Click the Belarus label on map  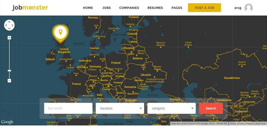[138, 58]
